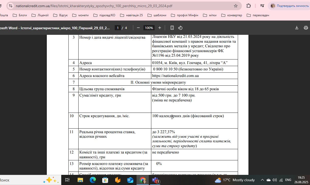Open the 'перекладач' bookmarks folder

tap(258, 15)
